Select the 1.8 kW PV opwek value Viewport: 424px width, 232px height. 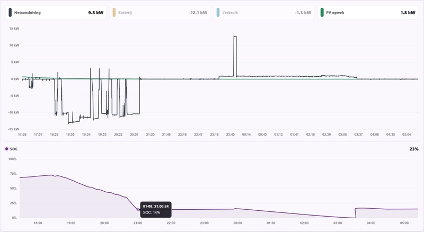coord(408,13)
